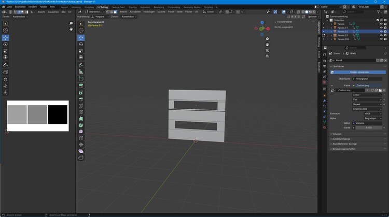Click the Stärke value slider
This screenshot has width=389, height=217.
tap(367, 127)
